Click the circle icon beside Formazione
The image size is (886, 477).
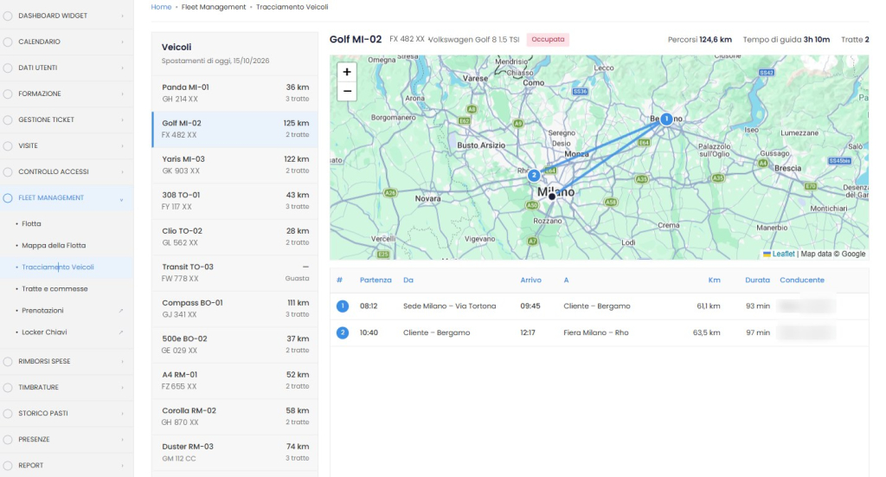7,93
